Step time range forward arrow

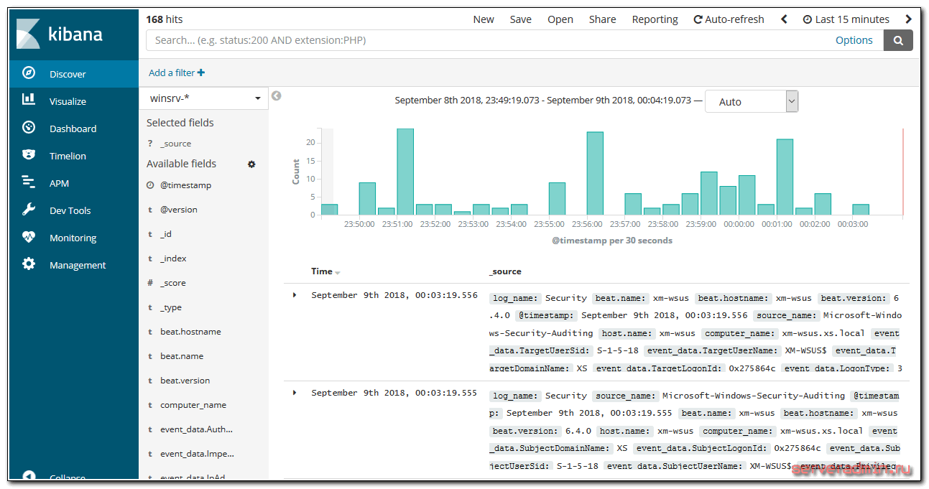click(909, 19)
